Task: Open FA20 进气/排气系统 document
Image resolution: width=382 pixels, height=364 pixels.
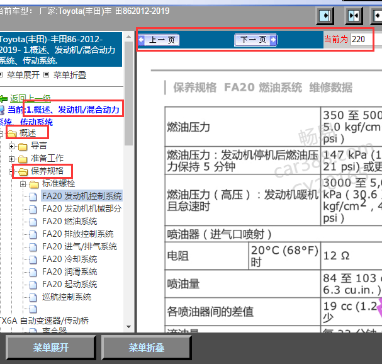Action: click(79, 246)
